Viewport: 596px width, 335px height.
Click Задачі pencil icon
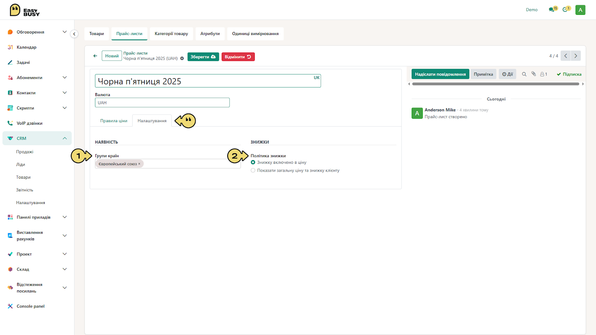pyautogui.click(x=10, y=63)
